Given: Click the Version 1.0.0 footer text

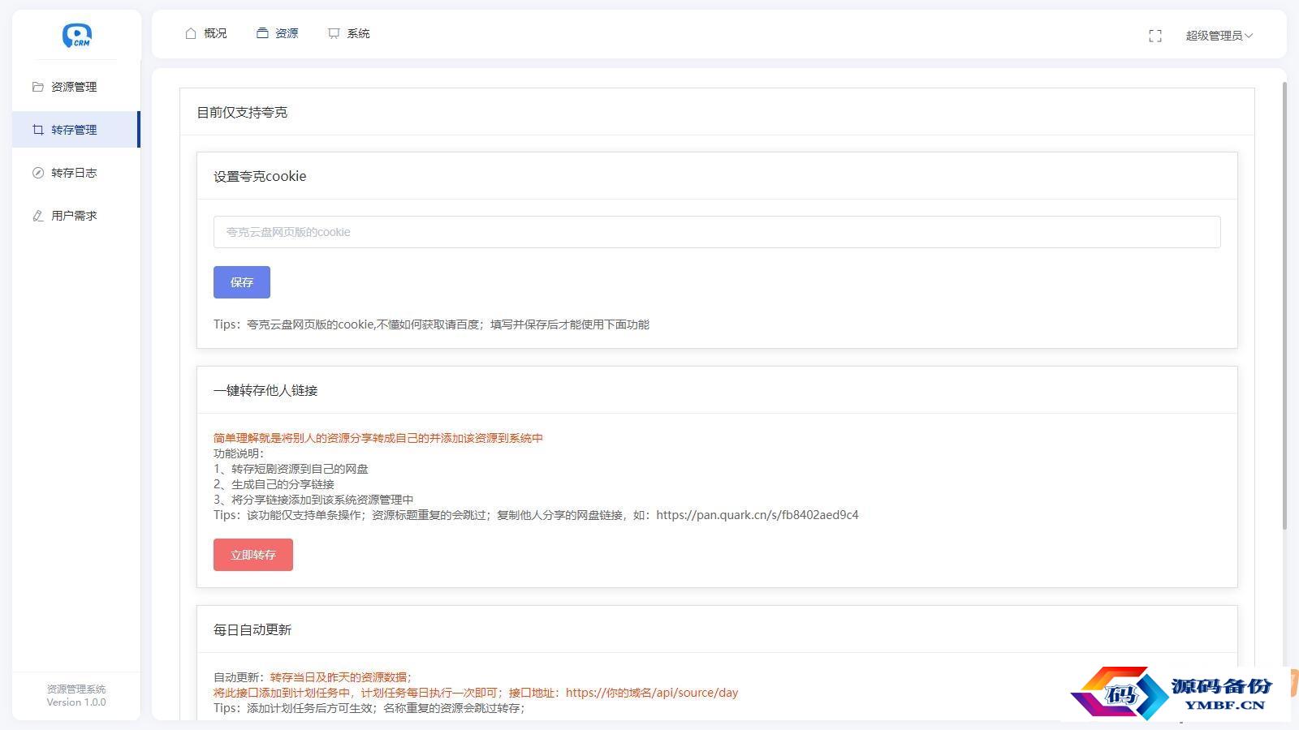Looking at the screenshot, I should click(76, 702).
